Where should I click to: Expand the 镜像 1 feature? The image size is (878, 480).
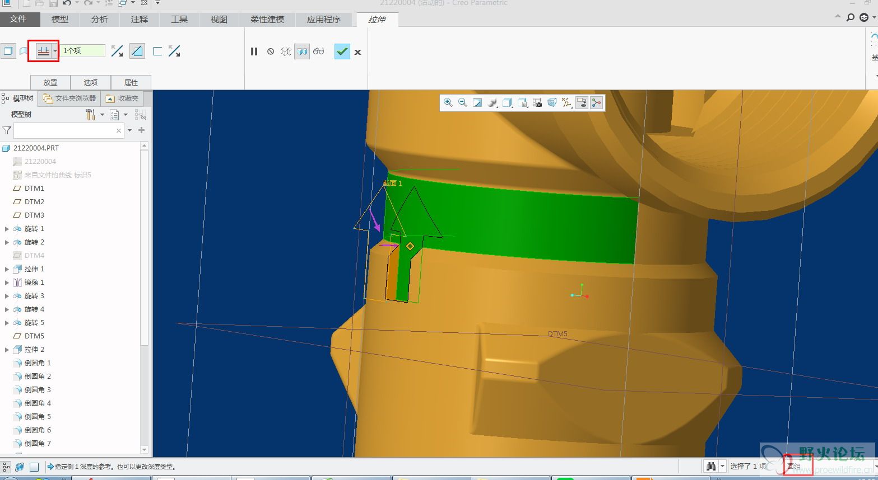7,283
